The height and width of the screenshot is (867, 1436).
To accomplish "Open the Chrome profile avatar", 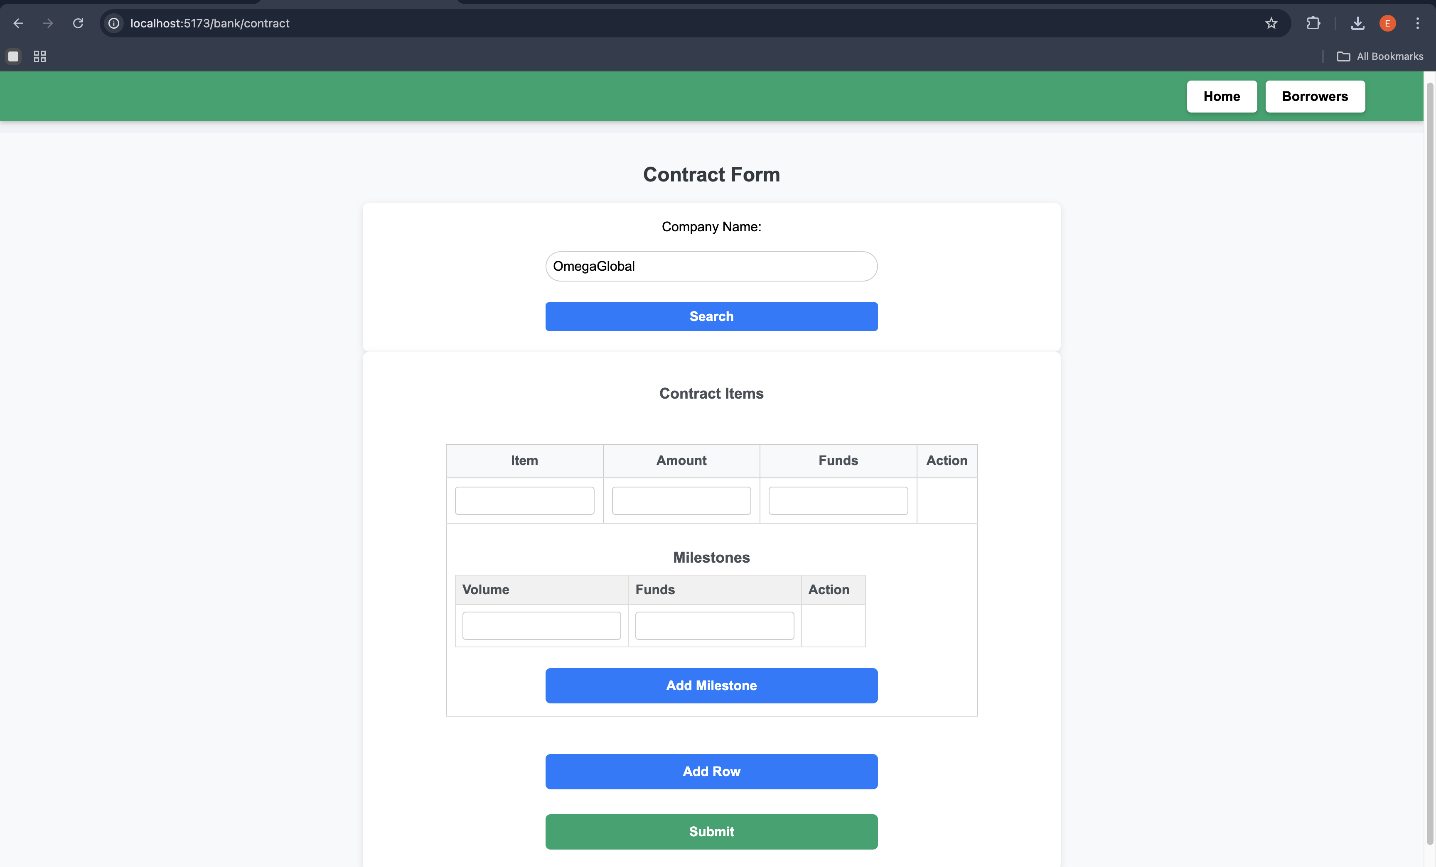I will pos(1387,23).
